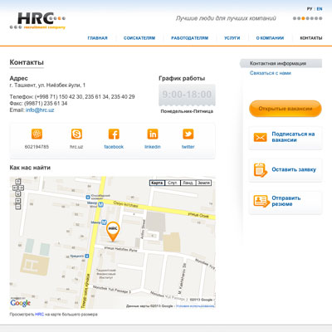Open the Facebook icon

(114, 134)
